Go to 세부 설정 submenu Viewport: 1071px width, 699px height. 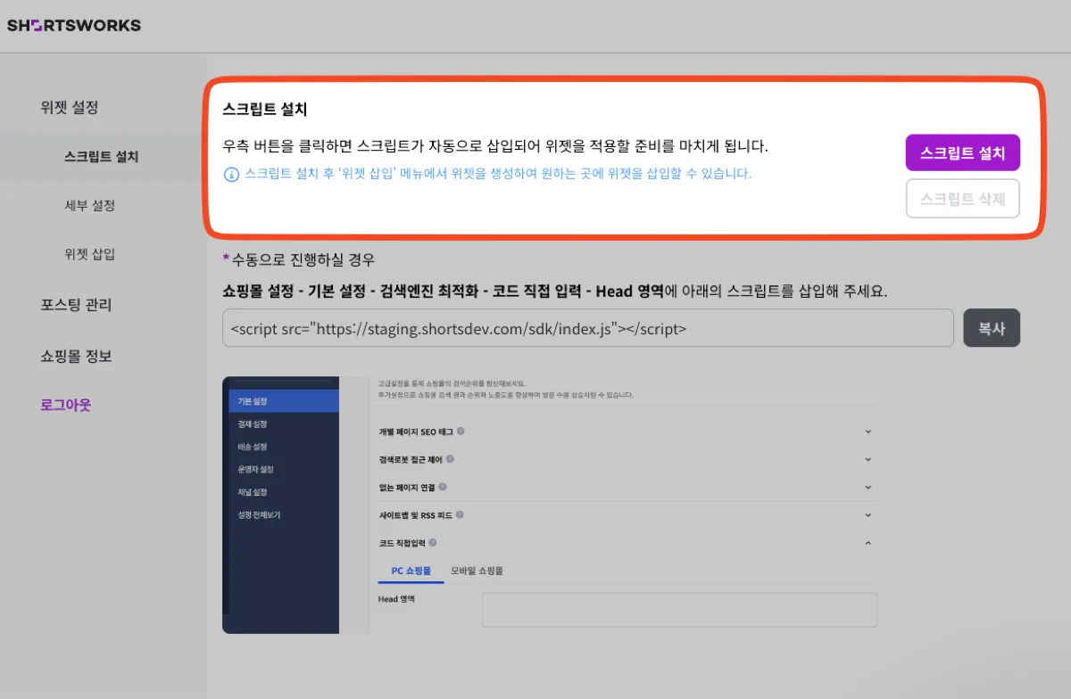(90, 206)
